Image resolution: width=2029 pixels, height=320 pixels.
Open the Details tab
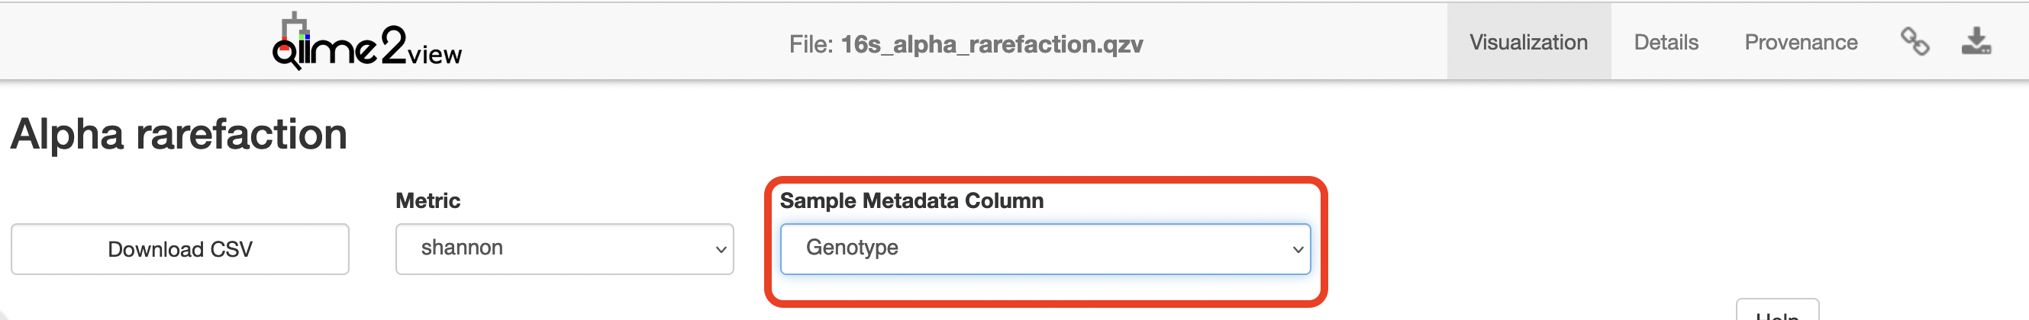(x=1666, y=43)
